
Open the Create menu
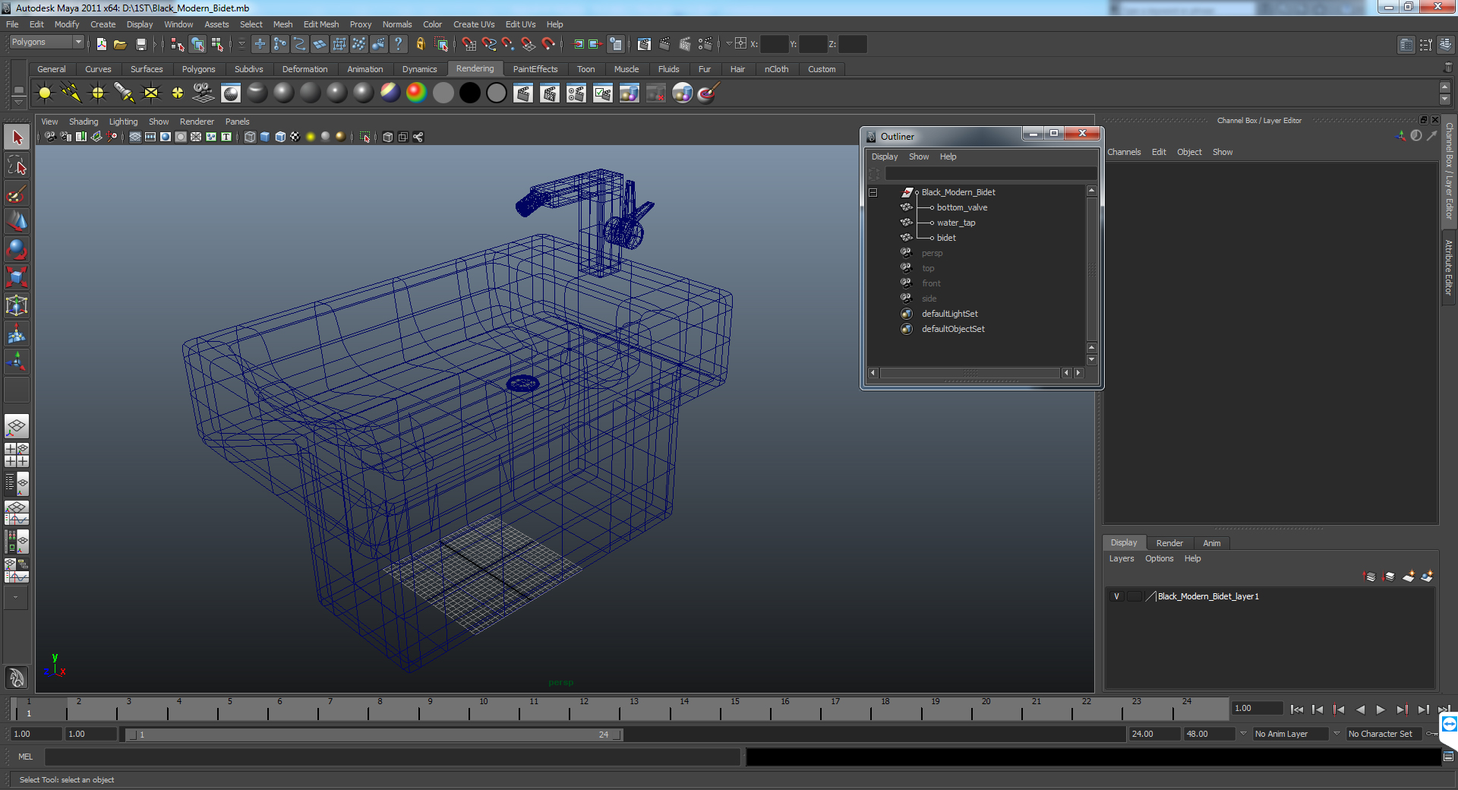coord(103,24)
